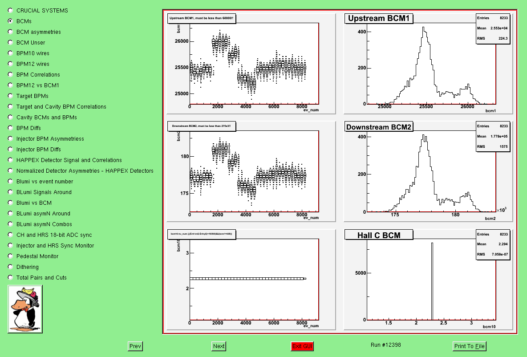Pick the BPM12 wires option

pos(10,64)
